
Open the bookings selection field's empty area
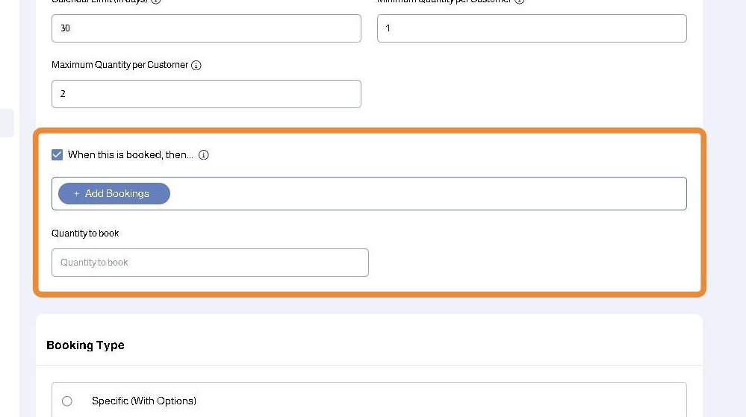426,194
